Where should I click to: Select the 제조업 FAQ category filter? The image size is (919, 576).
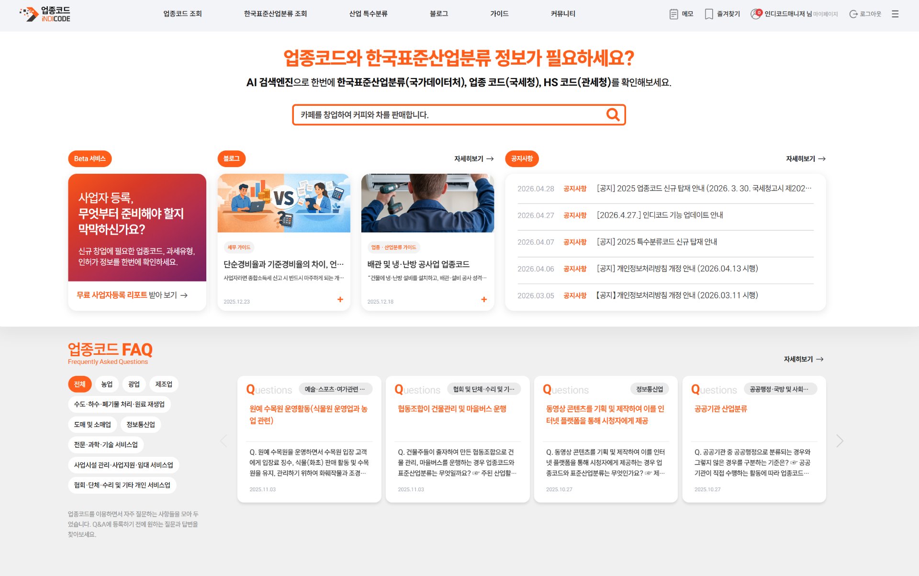164,384
